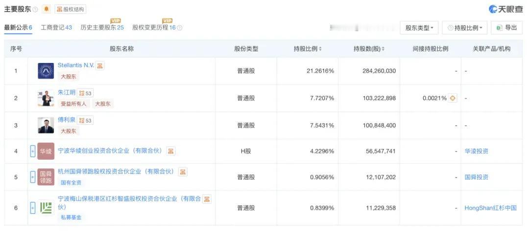Click the H股 share type cell
This screenshot has width=529, height=231.
click(245, 151)
